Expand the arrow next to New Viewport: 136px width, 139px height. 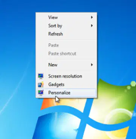[92, 65]
